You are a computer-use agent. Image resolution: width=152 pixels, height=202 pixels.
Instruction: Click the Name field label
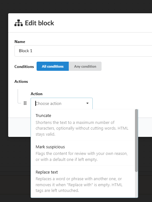[20, 42]
